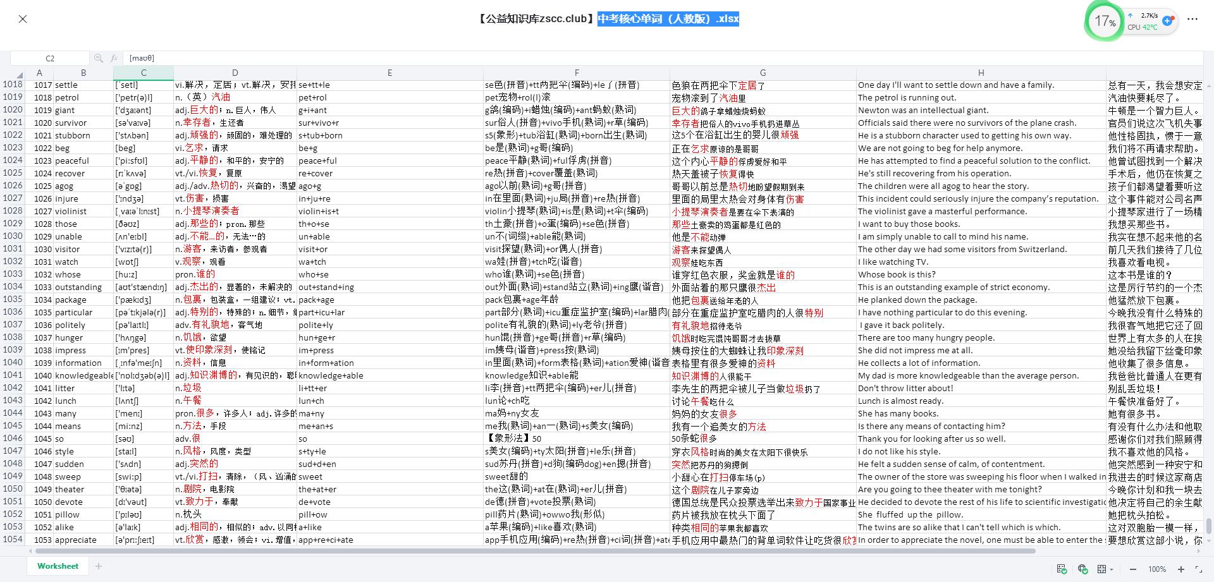
Task: Add a new sheet with the plus button
Action: pyautogui.click(x=99, y=566)
